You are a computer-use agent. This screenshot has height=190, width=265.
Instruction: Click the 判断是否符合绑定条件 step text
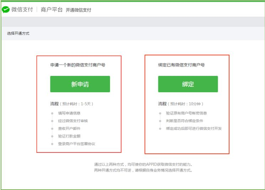185,121
